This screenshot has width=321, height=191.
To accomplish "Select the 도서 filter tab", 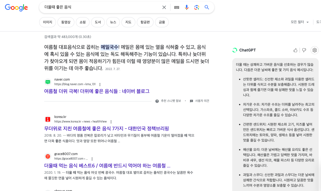I will (98, 22).
